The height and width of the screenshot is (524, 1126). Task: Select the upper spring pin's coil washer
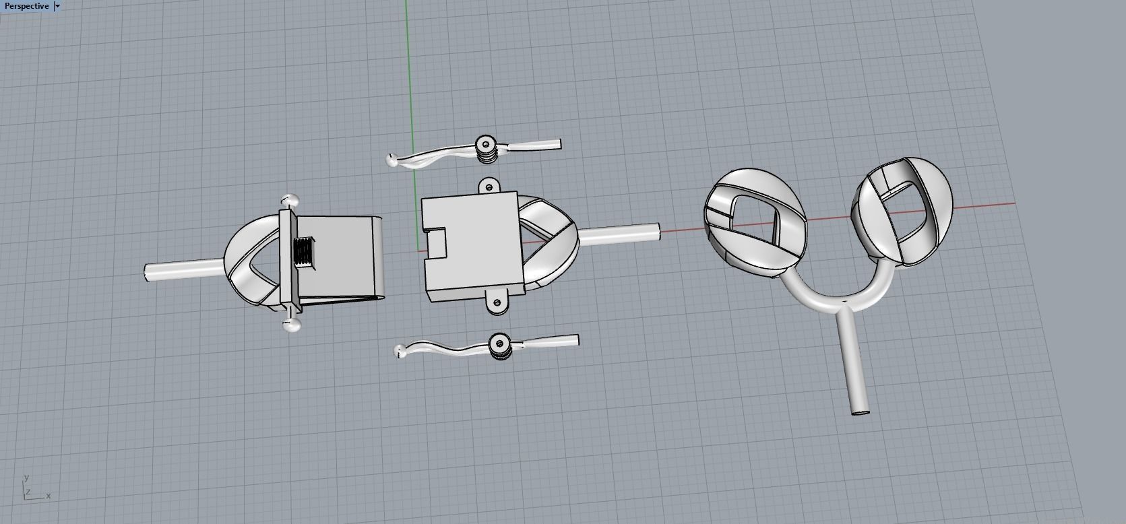(488, 149)
